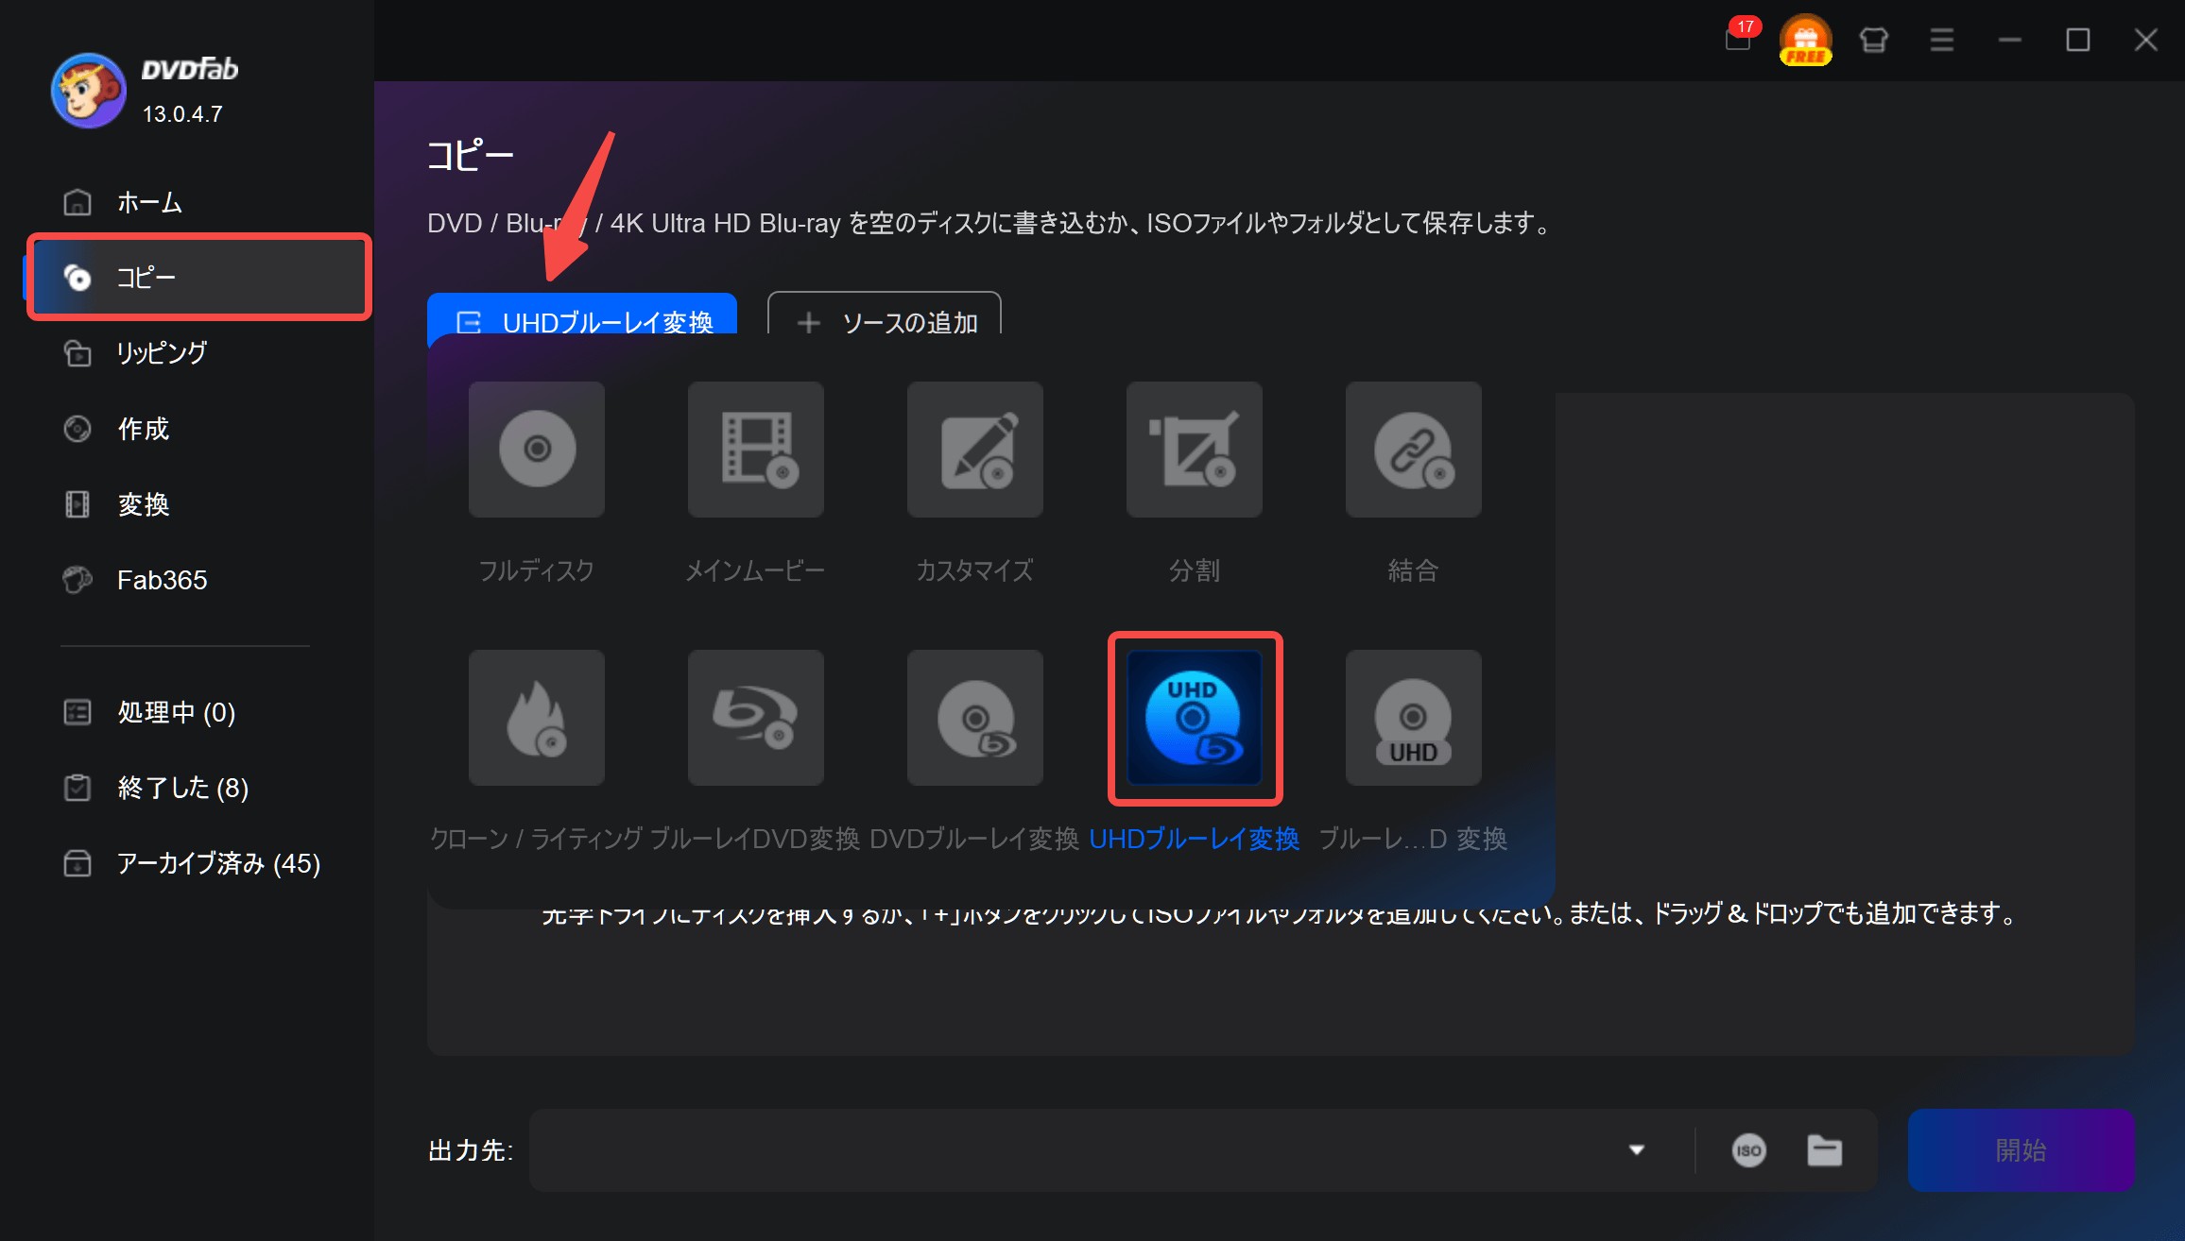Click the 13.0.4.7 version number
This screenshot has height=1241, width=2185.
[182, 114]
